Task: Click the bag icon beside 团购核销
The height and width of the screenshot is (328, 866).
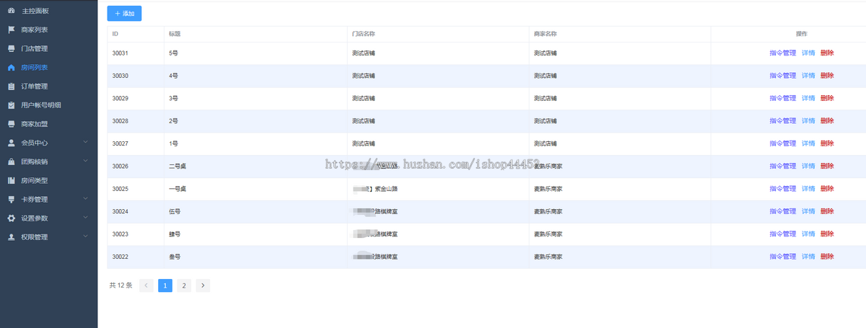Action: tap(11, 161)
